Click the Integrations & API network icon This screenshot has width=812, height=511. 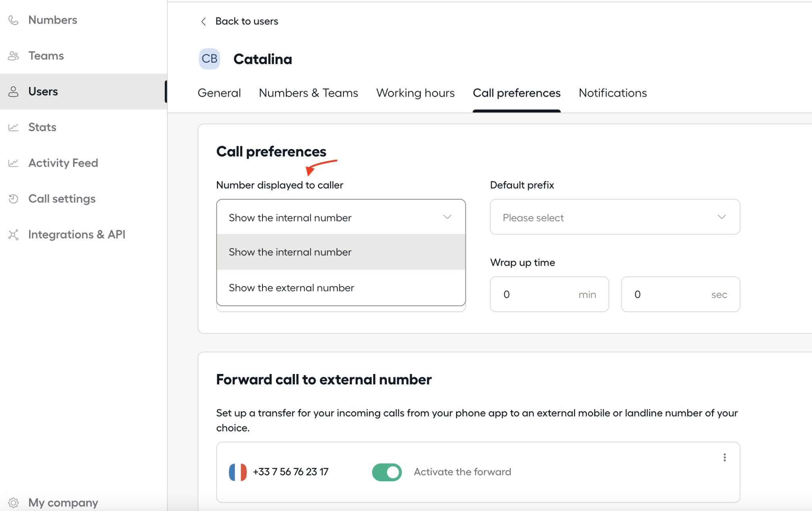(13, 235)
